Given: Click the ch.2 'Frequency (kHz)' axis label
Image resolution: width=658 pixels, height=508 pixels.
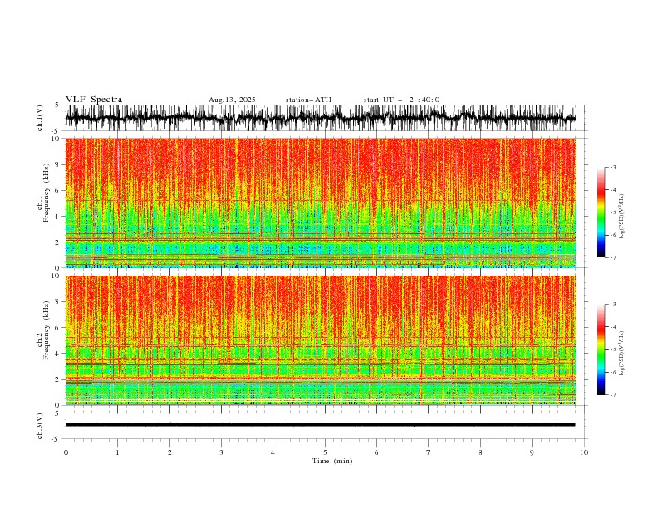Looking at the screenshot, I should 47,330.
